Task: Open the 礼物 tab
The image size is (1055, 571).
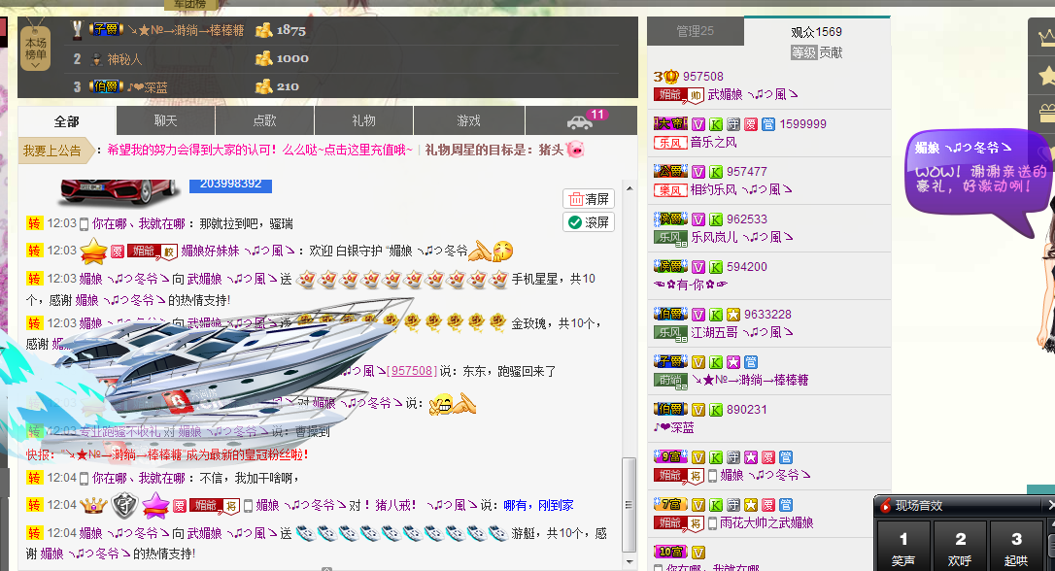Action: coord(363,121)
